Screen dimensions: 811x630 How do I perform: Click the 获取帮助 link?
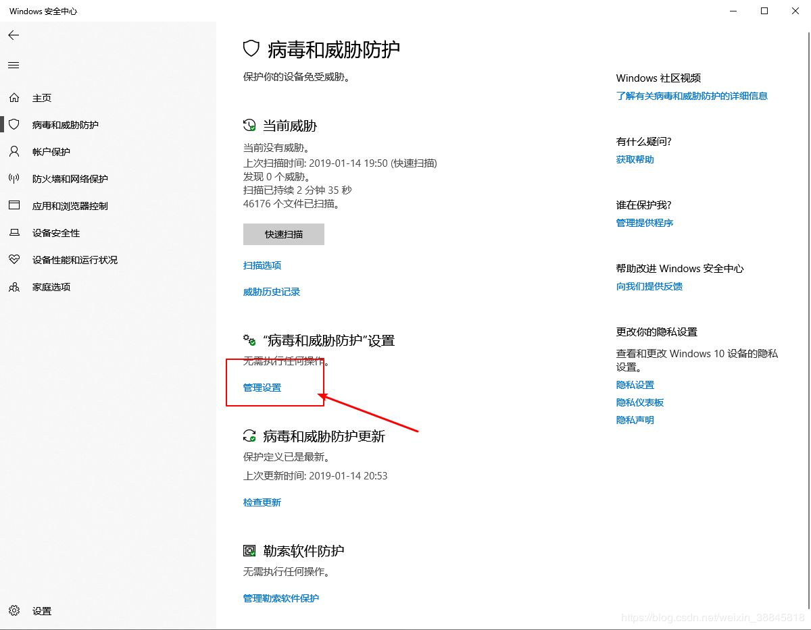tap(635, 159)
